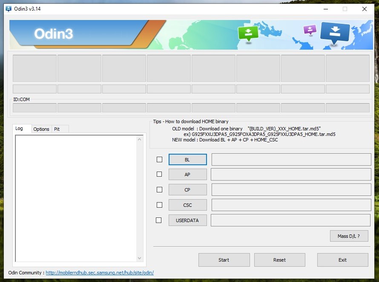Click the Odin3 app icon in title bar
The width and height of the screenshot is (379, 282).
pos(9,9)
